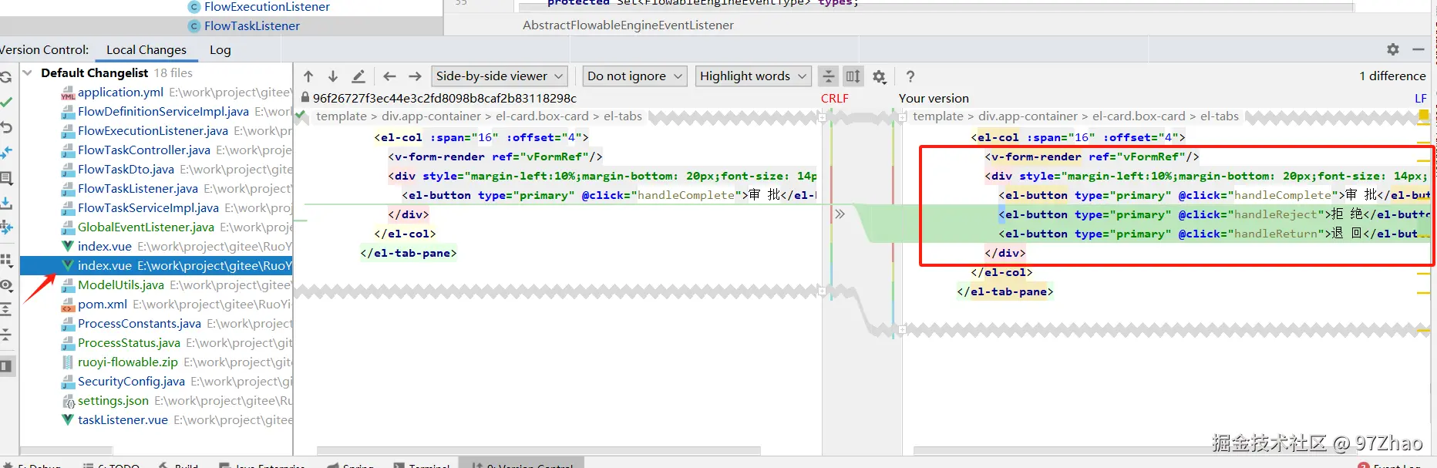The height and width of the screenshot is (468, 1437).
Task: Select FlowDefinitionServiceImpl.java file
Action: pos(156,111)
